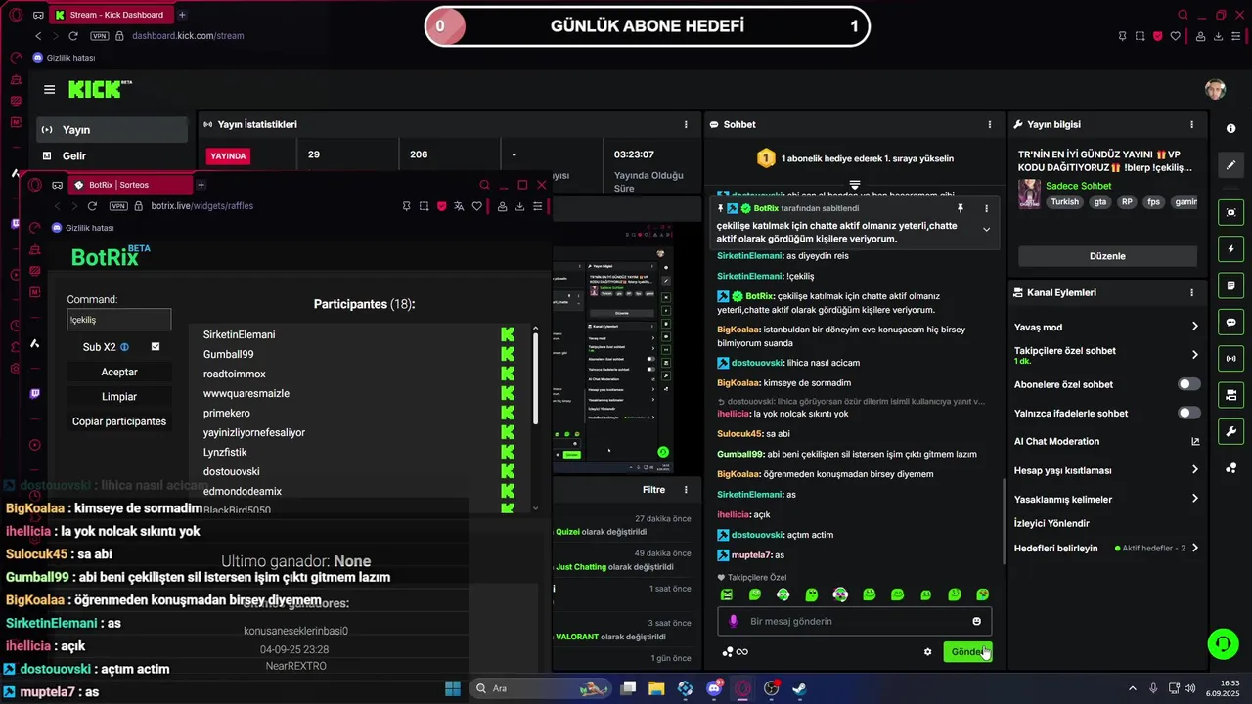Click the stream category thumbnail image
This screenshot has height=704, width=1252.
tap(1029, 194)
